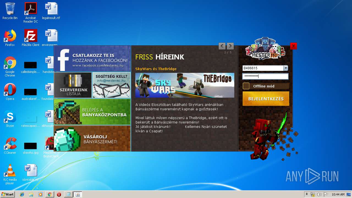Go to previous news with left arrow
The image size is (352, 198).
222,46
